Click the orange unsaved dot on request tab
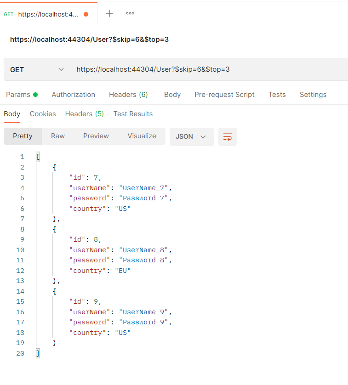Viewport: 348px width, 385px height. [86, 14]
